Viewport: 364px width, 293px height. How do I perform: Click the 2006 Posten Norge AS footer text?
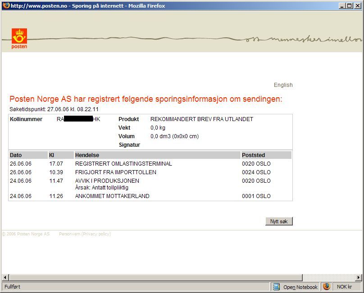pos(26,234)
